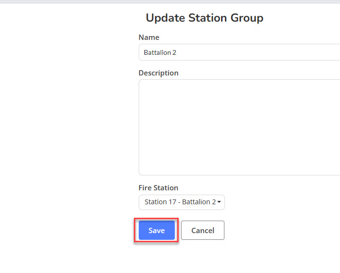This screenshot has width=340, height=273.
Task: Click the Fire Station label
Action: [x=158, y=188]
